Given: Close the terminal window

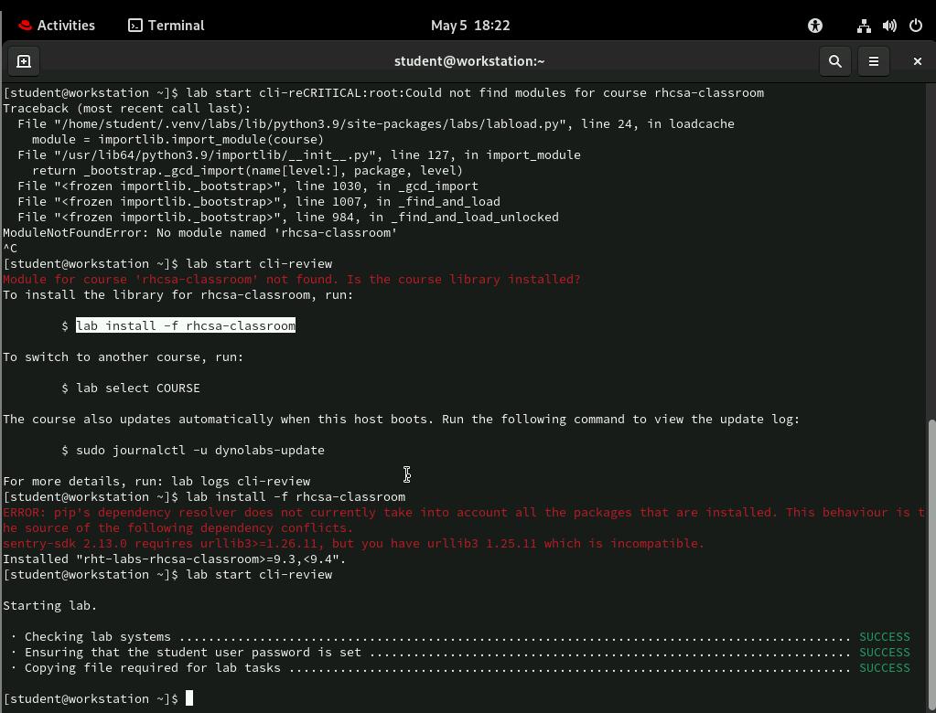Looking at the screenshot, I should (x=917, y=61).
